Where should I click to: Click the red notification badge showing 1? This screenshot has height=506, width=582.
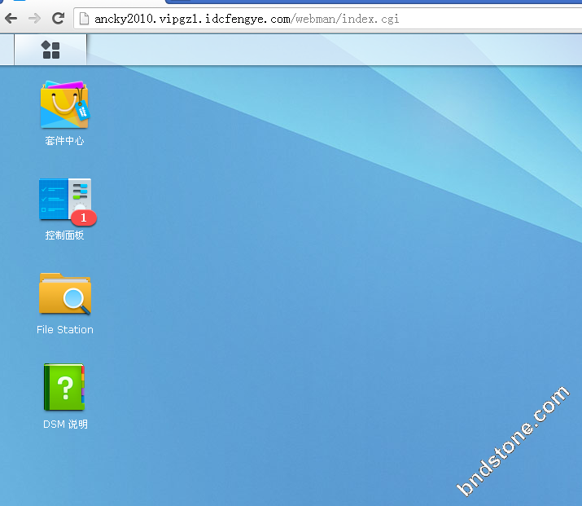84,218
